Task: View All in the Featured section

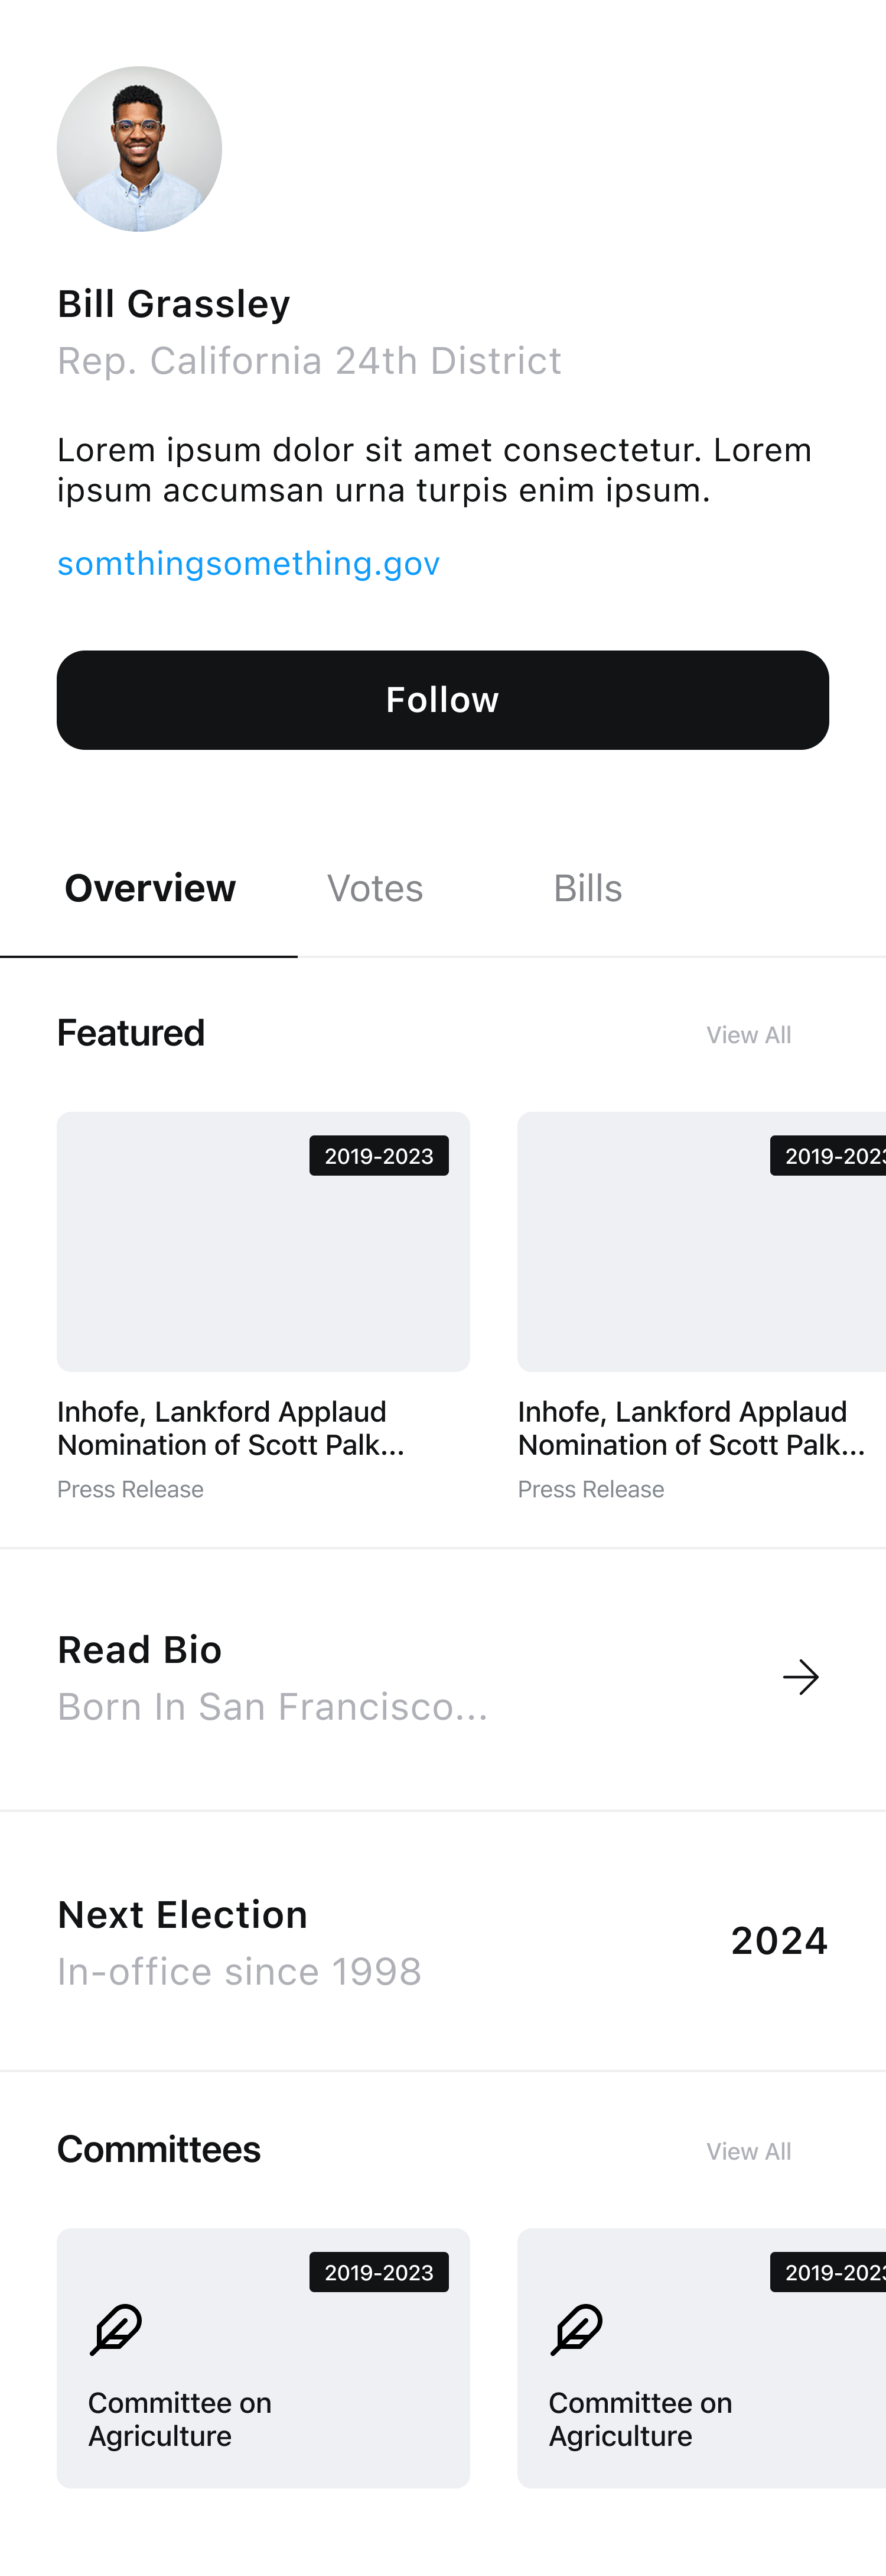Action: pyautogui.click(x=748, y=1035)
